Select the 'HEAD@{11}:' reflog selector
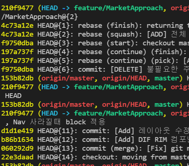 58,131
